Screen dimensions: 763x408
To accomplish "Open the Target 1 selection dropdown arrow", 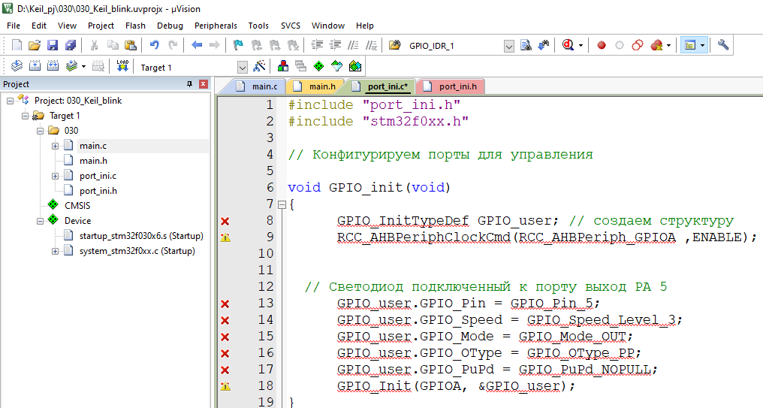I will [242, 67].
